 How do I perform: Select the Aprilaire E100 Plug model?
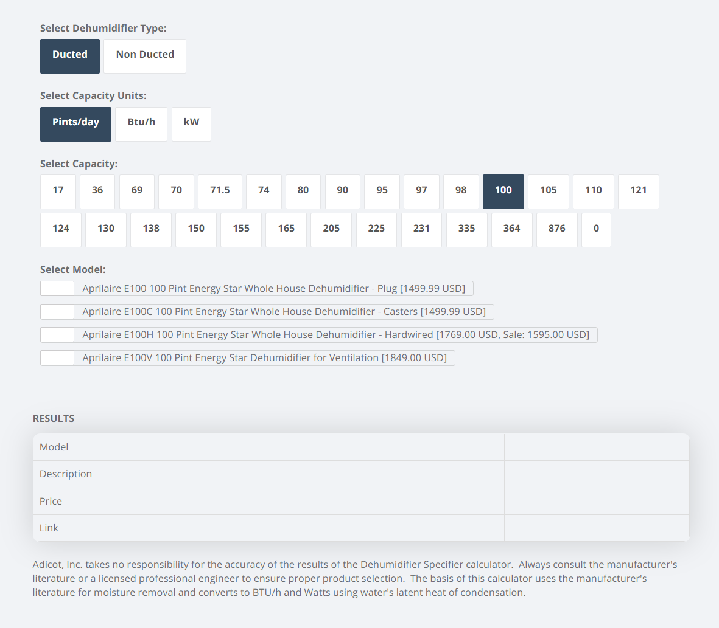click(57, 288)
